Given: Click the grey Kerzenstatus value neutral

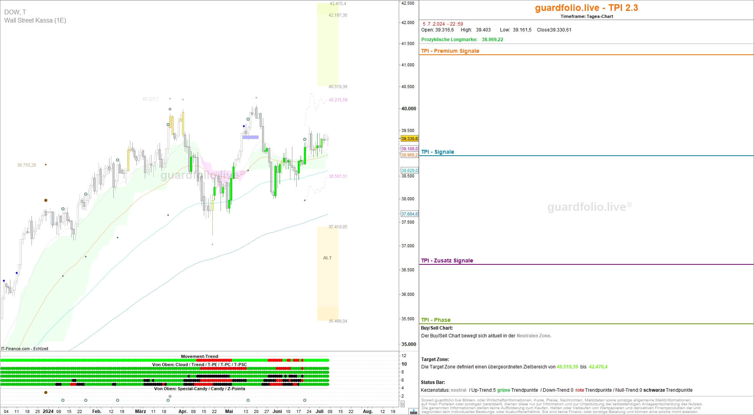Looking at the screenshot, I should pos(459,390).
